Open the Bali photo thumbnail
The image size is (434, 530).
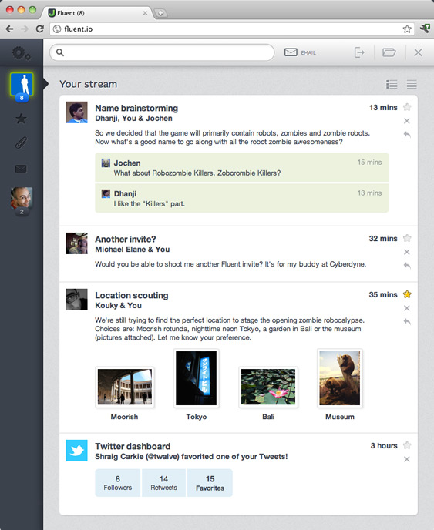(268, 387)
